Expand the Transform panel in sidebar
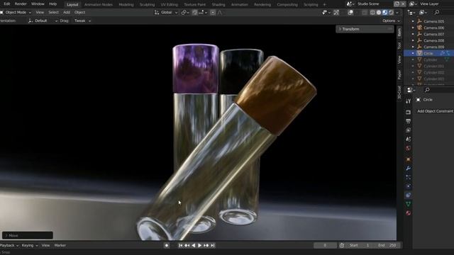Image resolution: width=454 pixels, height=255 pixels. pos(365,29)
